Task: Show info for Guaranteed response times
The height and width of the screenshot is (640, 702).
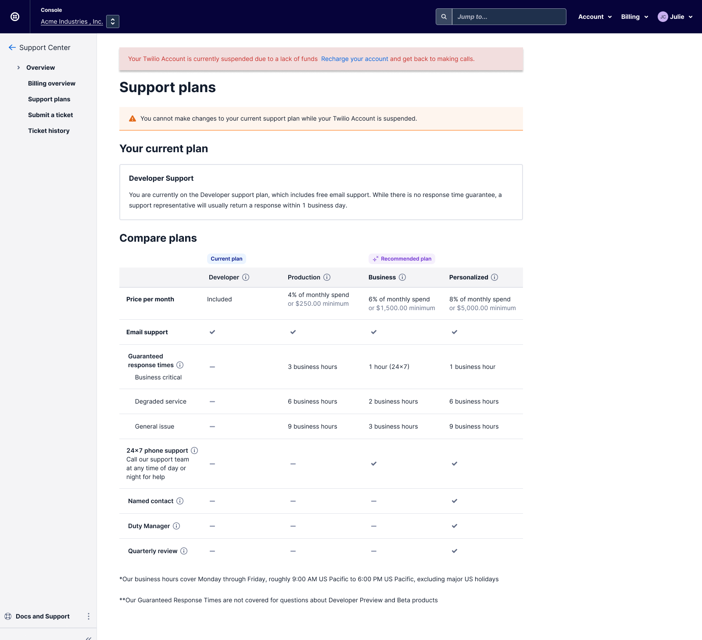Action: (180, 365)
